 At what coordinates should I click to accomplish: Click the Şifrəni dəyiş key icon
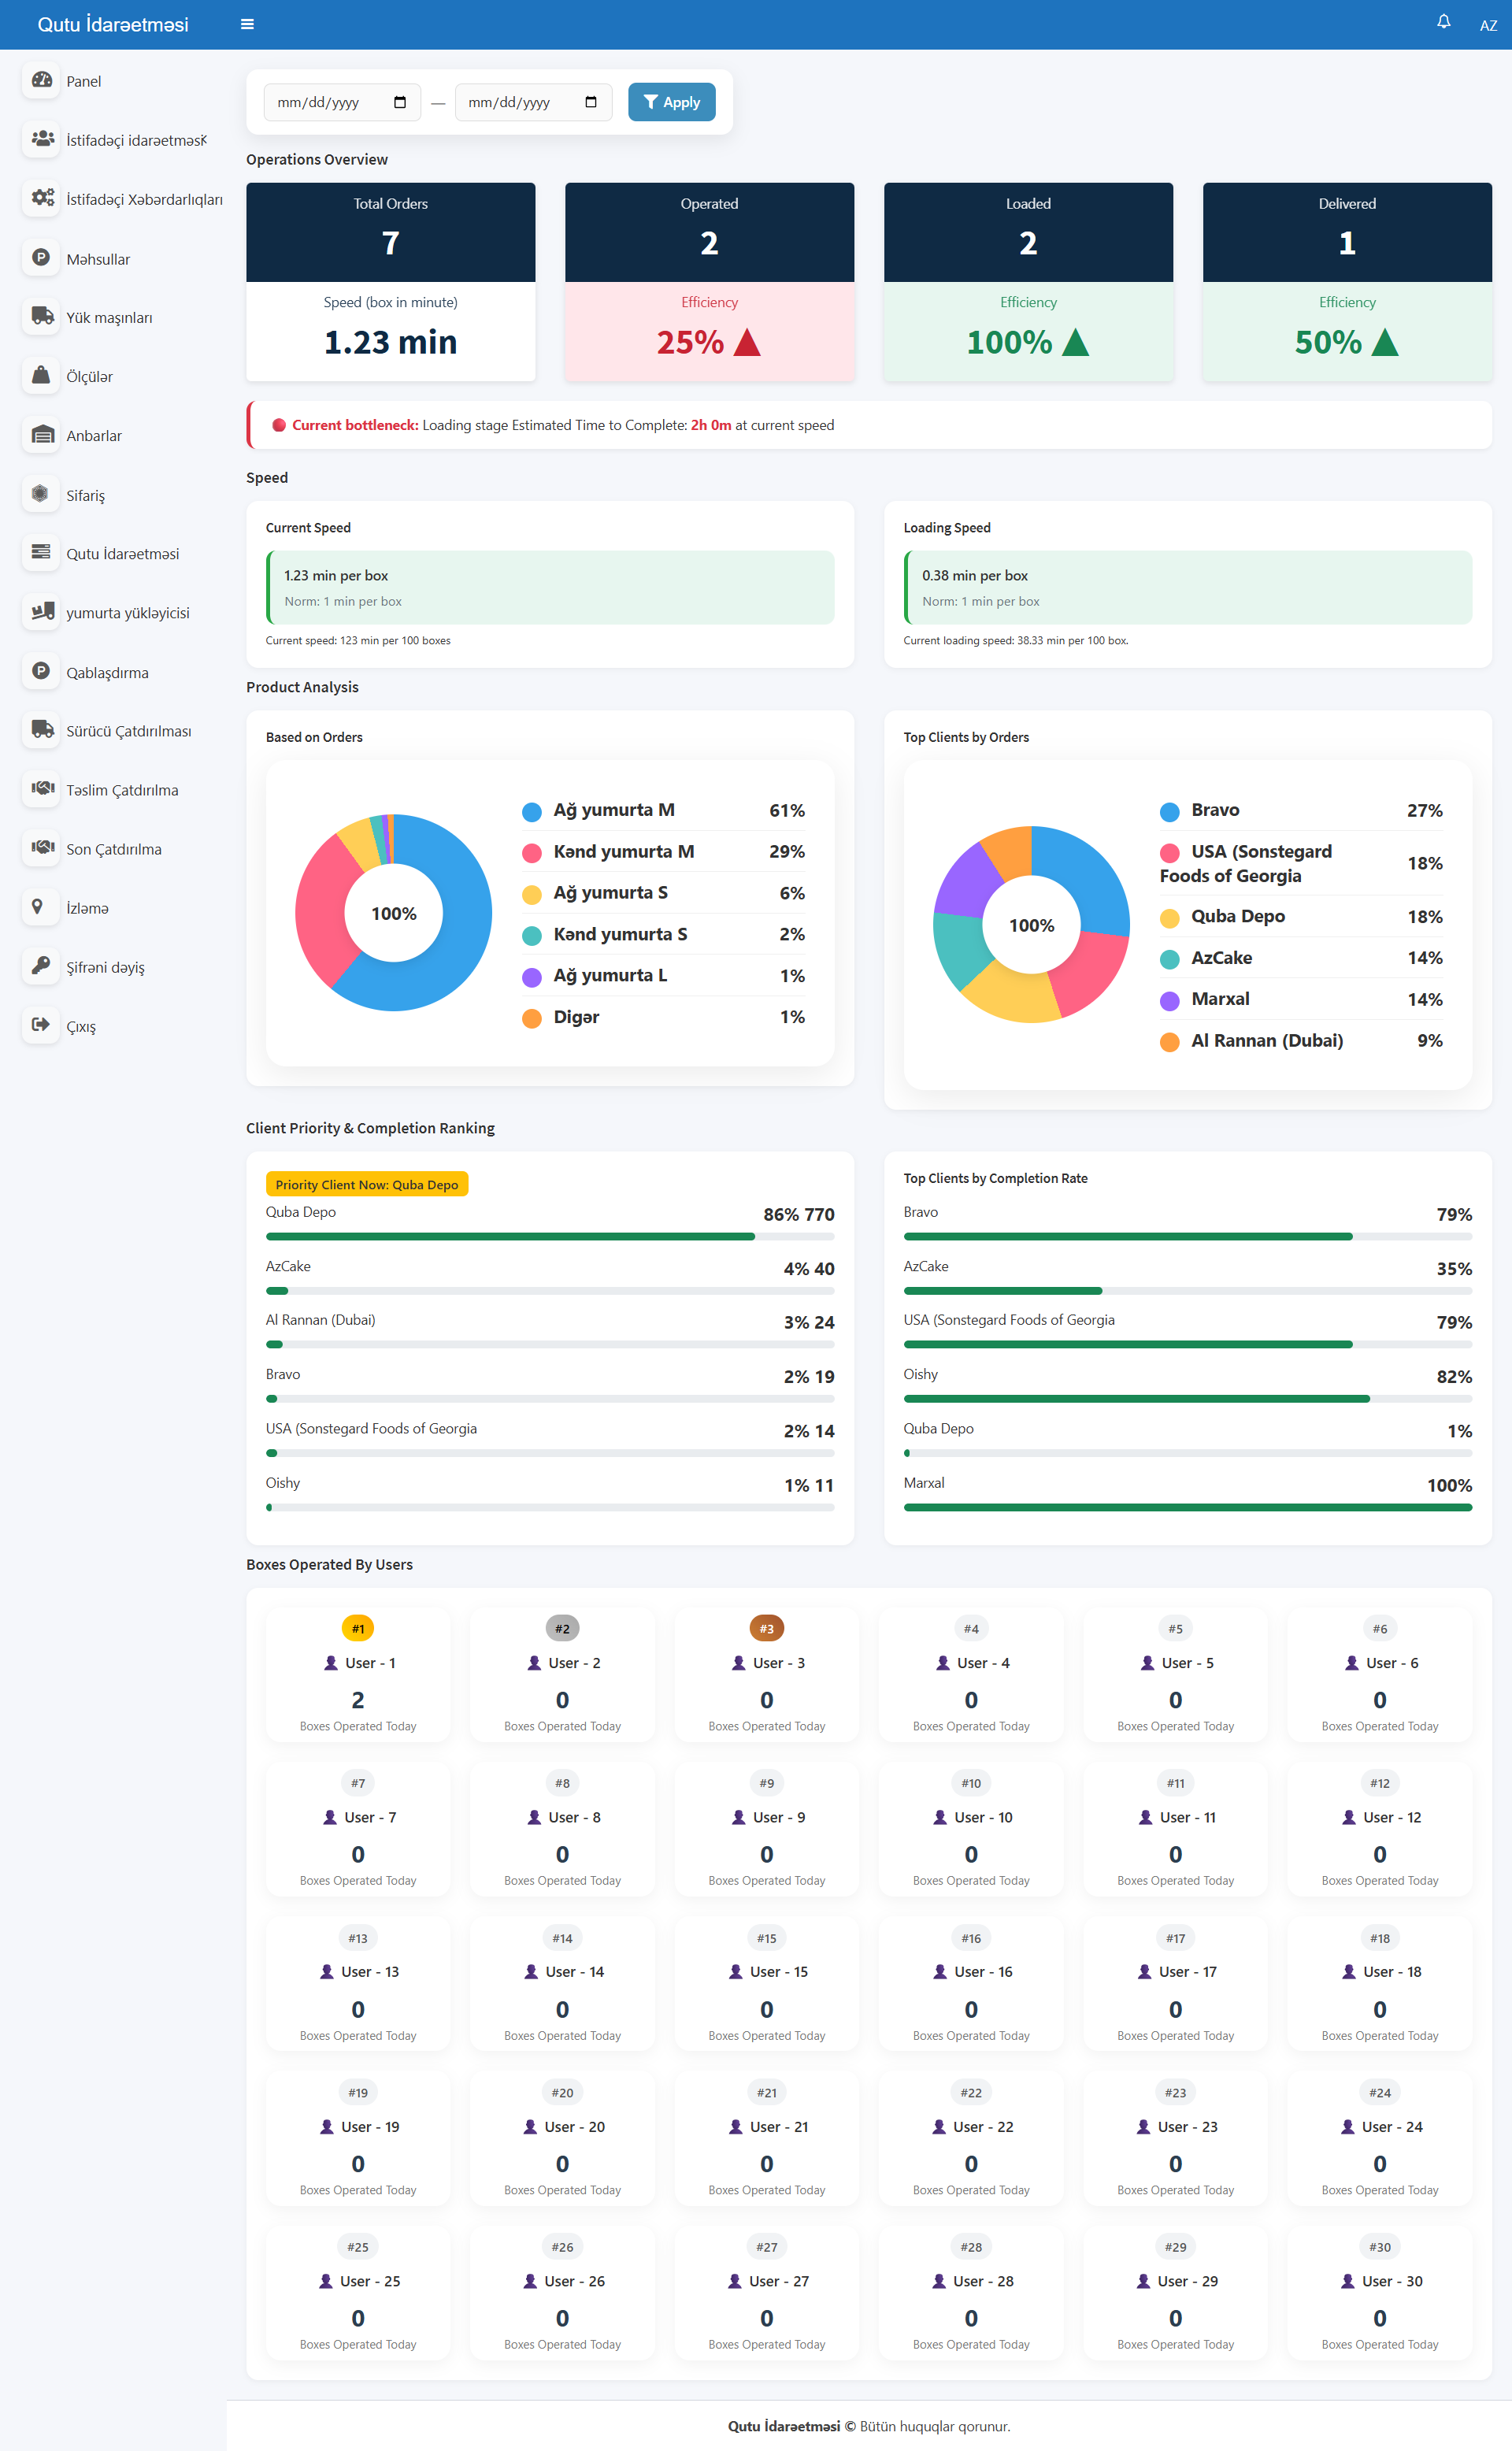click(41, 965)
